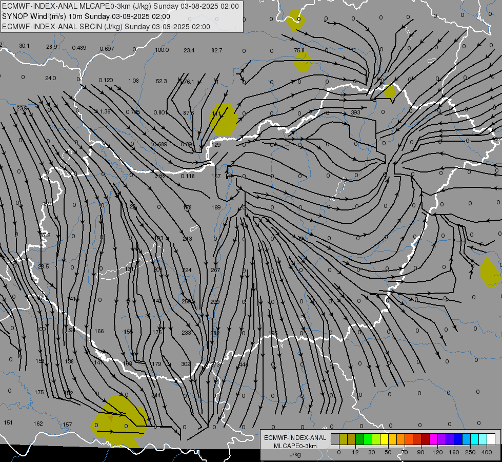Image resolution: width=502 pixels, height=462 pixels.
Task: Click the legend tick label '70'
Action: tap(405, 452)
